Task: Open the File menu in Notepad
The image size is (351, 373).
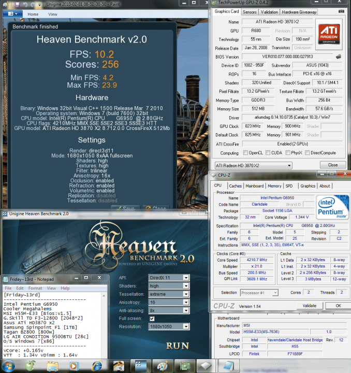Action: coord(8,288)
